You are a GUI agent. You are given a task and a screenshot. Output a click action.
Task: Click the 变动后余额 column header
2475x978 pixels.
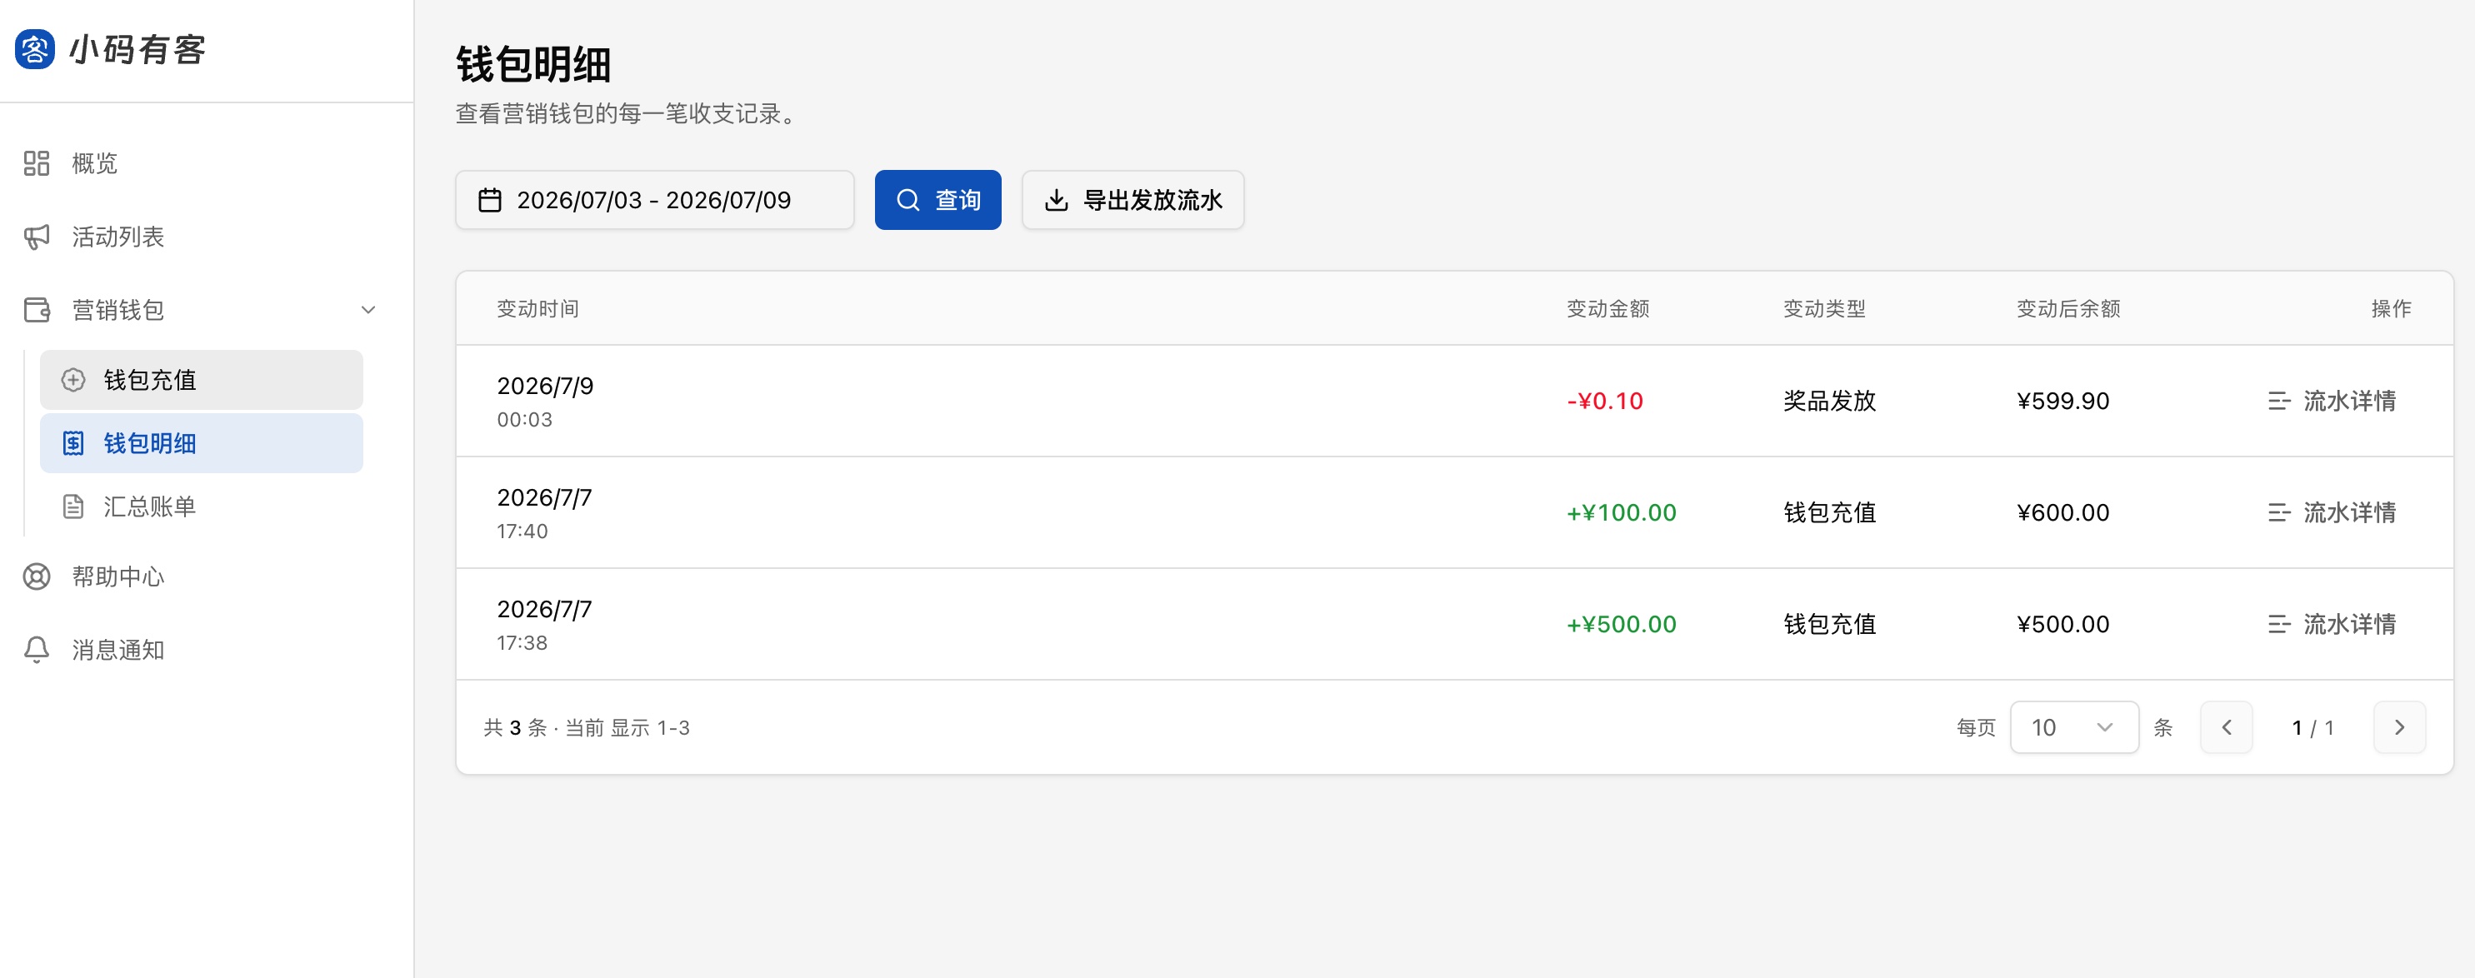pyautogui.click(x=2067, y=308)
